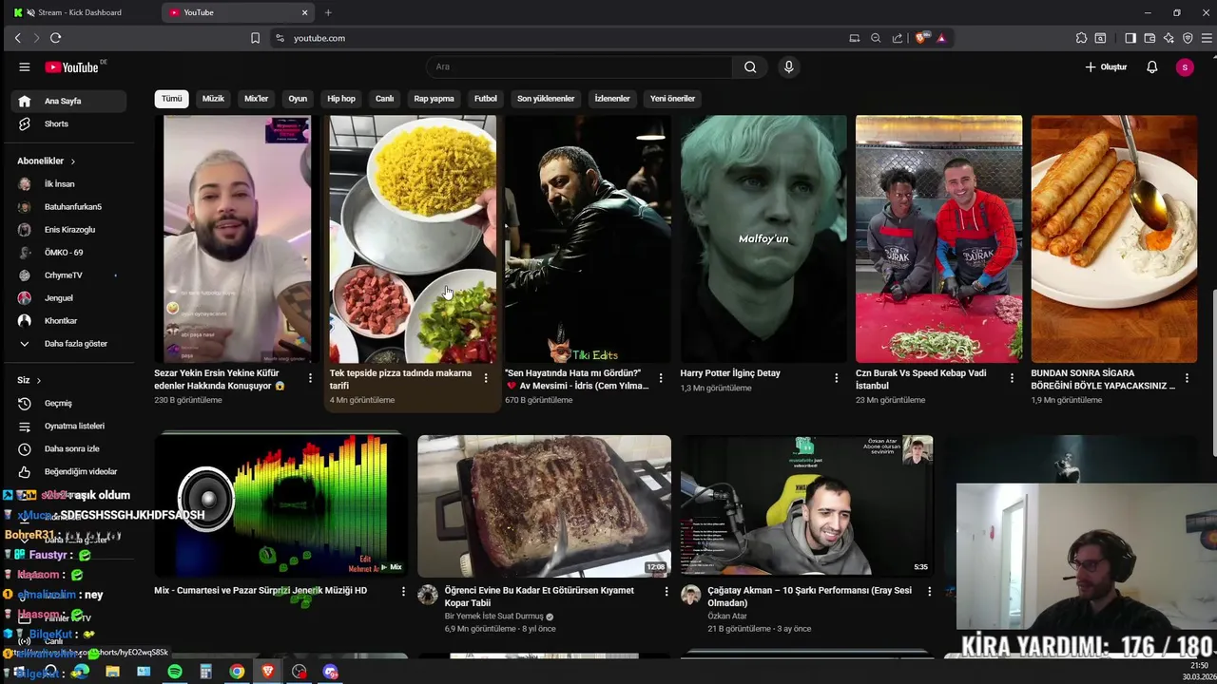Viewport: 1217px width, 684px height.
Task: Select Yeni öneriler filter chip
Action: click(x=672, y=99)
